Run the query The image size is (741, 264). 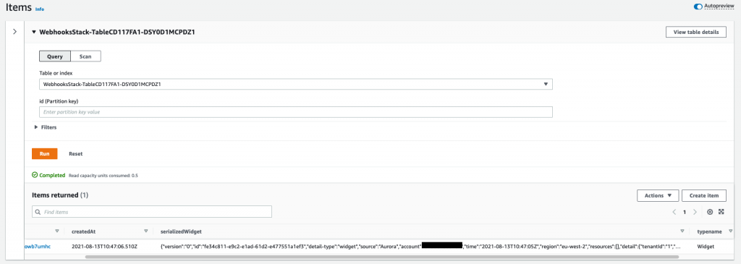tap(44, 153)
